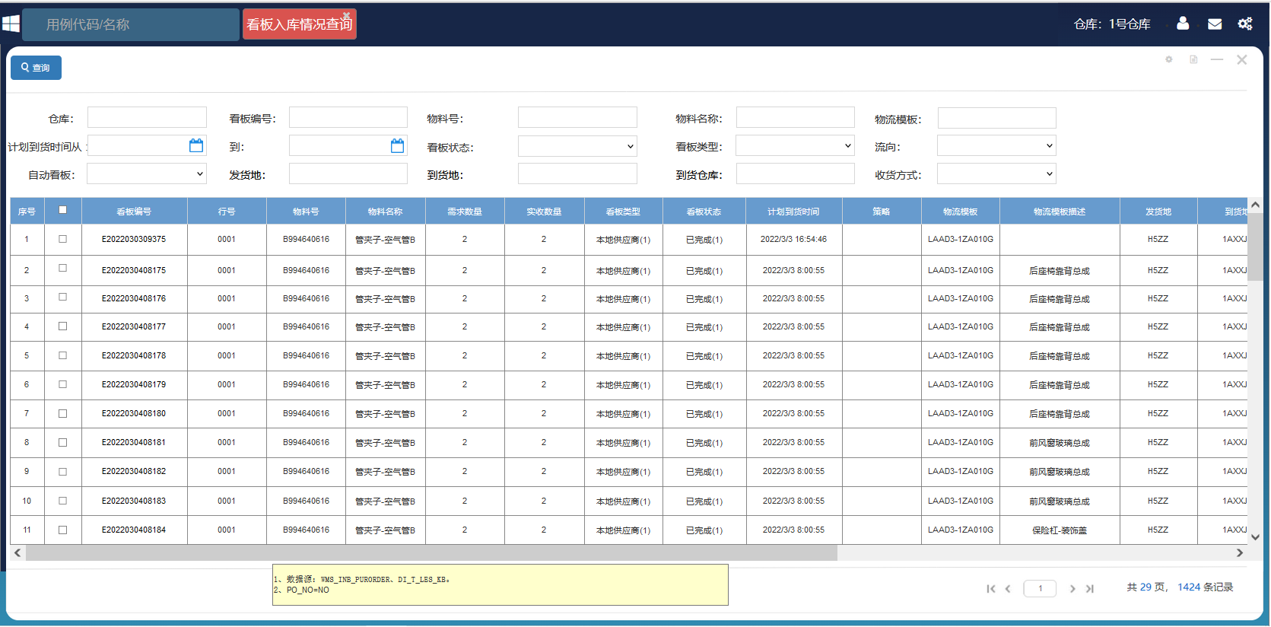
Task: Focus the 到货仓库 input field
Action: coord(795,174)
